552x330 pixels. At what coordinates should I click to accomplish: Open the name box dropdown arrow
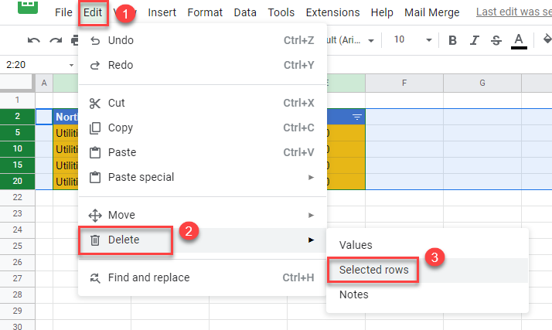point(72,65)
